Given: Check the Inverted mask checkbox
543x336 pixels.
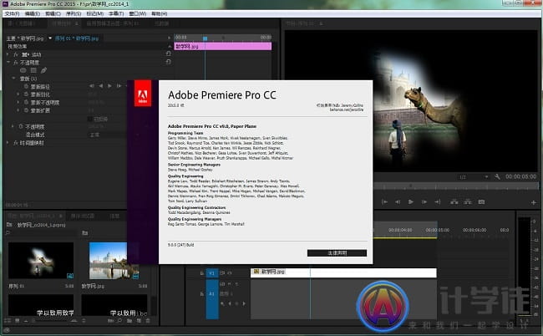Looking at the screenshot, I should click(x=90, y=119).
